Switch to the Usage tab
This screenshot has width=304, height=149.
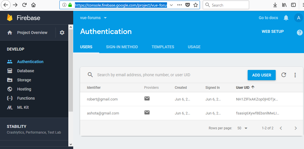point(194,47)
